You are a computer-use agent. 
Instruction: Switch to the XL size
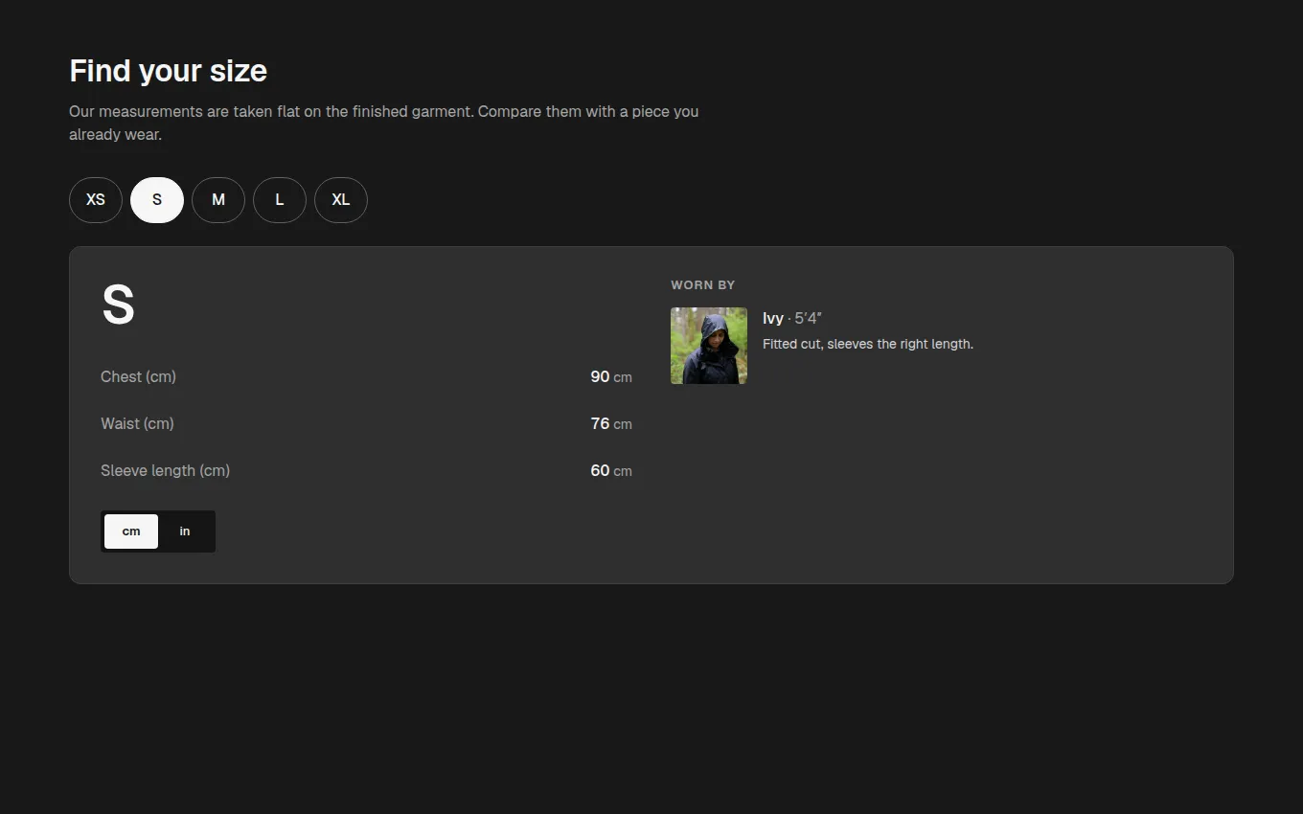point(341,200)
